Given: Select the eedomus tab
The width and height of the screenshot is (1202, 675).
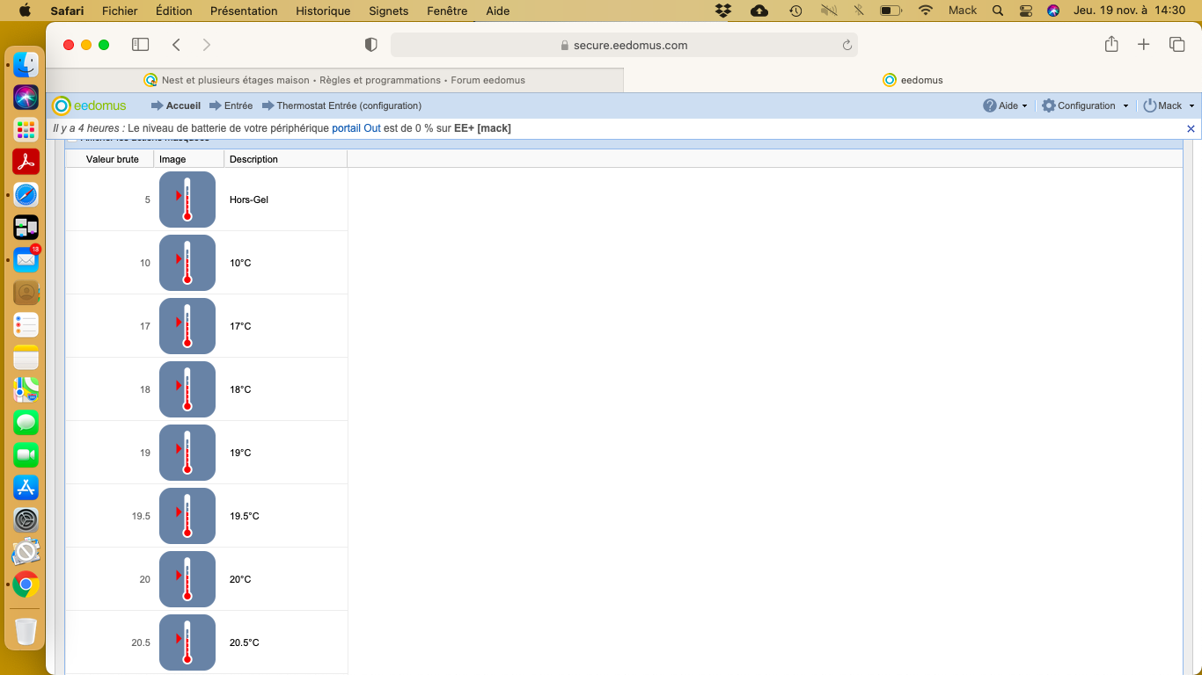Looking at the screenshot, I should click(x=912, y=80).
